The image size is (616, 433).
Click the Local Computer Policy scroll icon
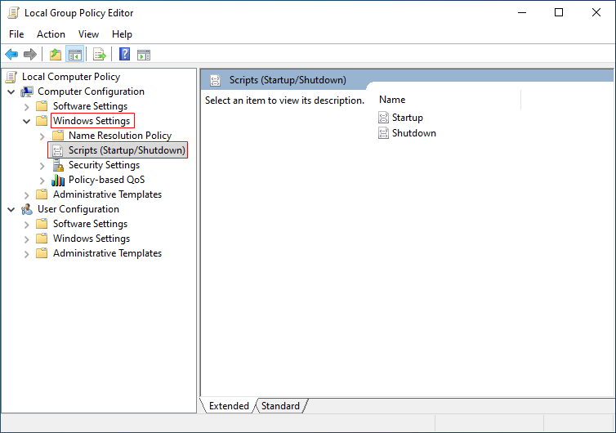point(11,77)
